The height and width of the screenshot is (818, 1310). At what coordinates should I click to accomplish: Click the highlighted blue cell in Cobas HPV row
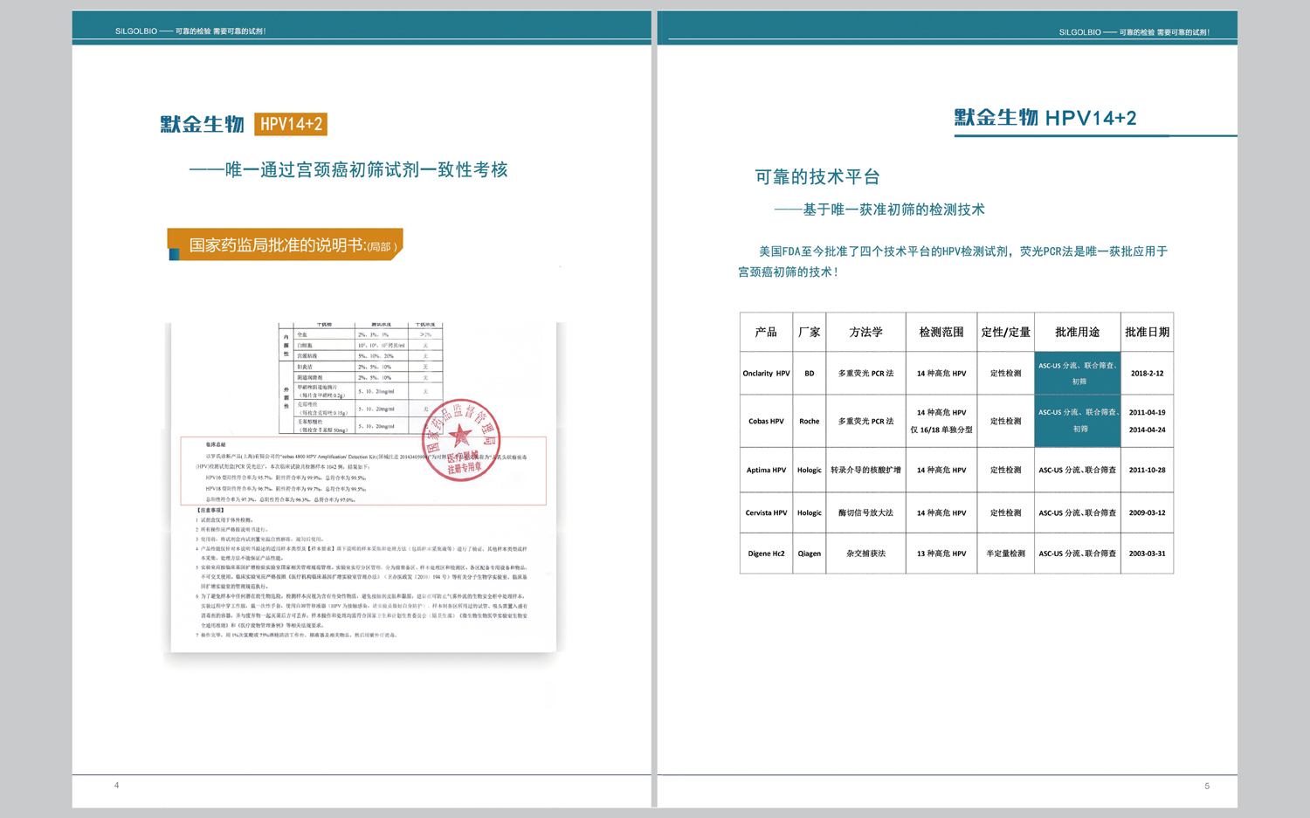1077,420
